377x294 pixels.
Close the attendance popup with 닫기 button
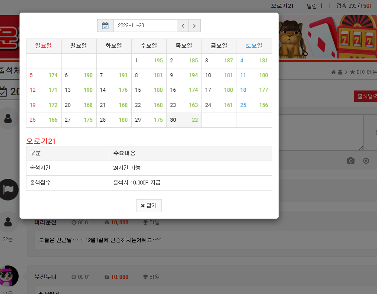[149, 206]
